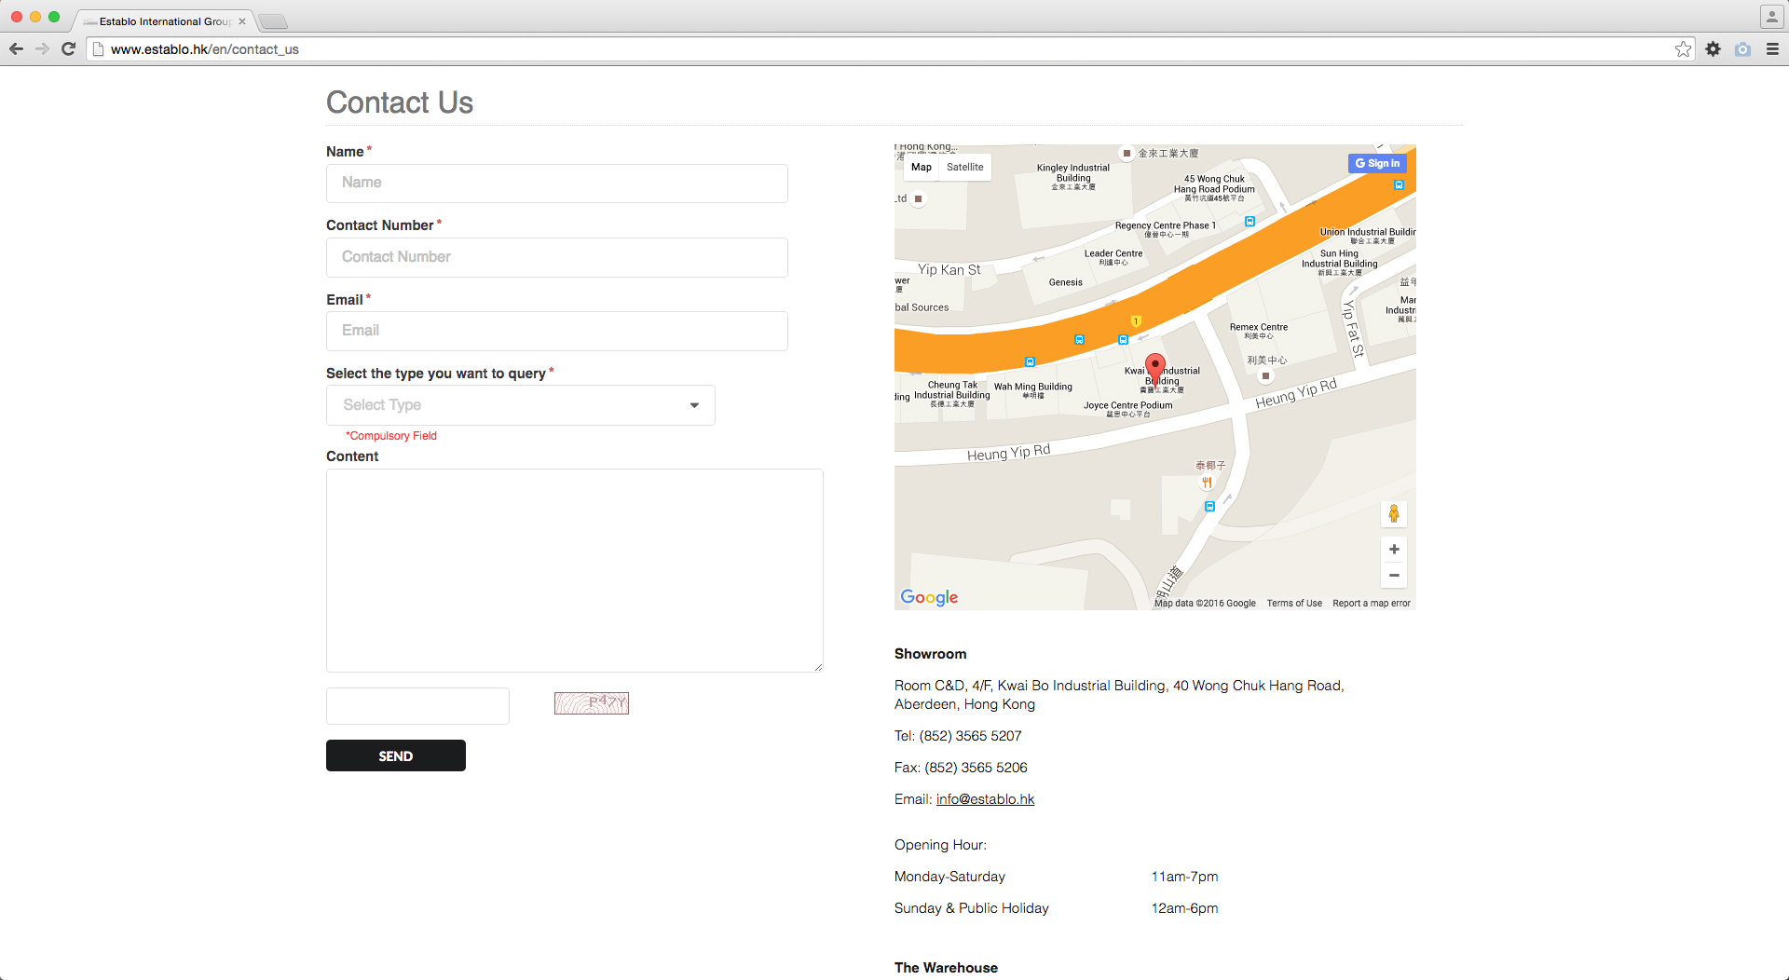This screenshot has width=1789, height=980.
Task: Click into the Content text area
Action: pyautogui.click(x=574, y=570)
